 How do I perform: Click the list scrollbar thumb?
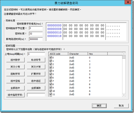pyautogui.click(x=124, y=57)
